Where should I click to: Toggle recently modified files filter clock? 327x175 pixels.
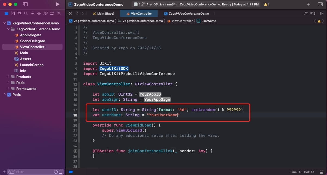[56, 172]
